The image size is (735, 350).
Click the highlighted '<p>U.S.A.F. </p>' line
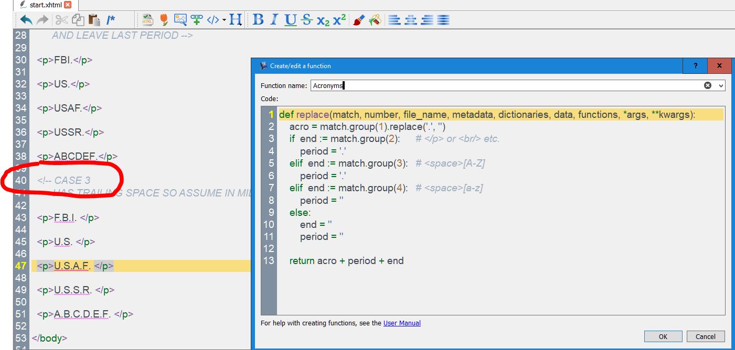click(x=75, y=266)
